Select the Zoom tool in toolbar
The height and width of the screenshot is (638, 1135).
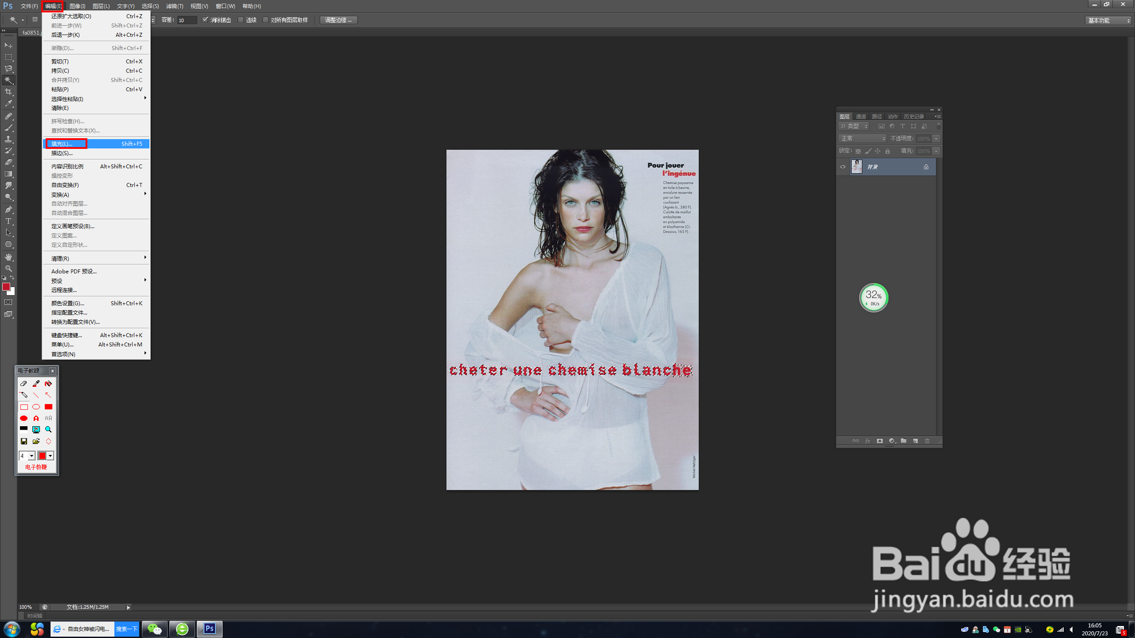click(8, 268)
